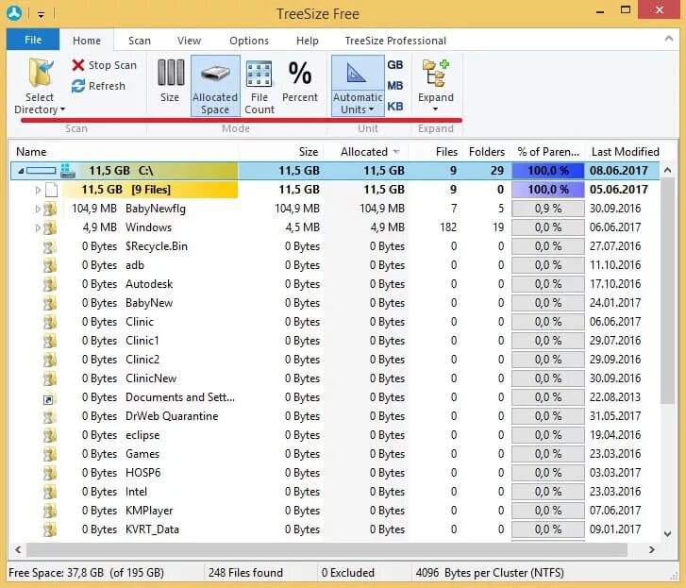Open the TreeSize app icon menu
The image size is (686, 588).
(14, 13)
